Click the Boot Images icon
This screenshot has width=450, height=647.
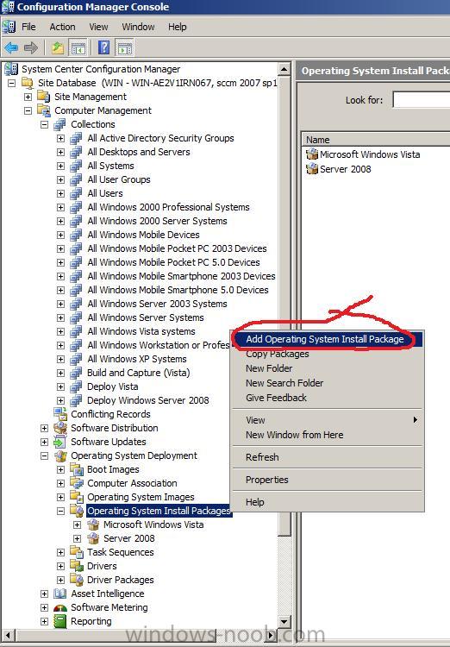pyautogui.click(x=77, y=469)
